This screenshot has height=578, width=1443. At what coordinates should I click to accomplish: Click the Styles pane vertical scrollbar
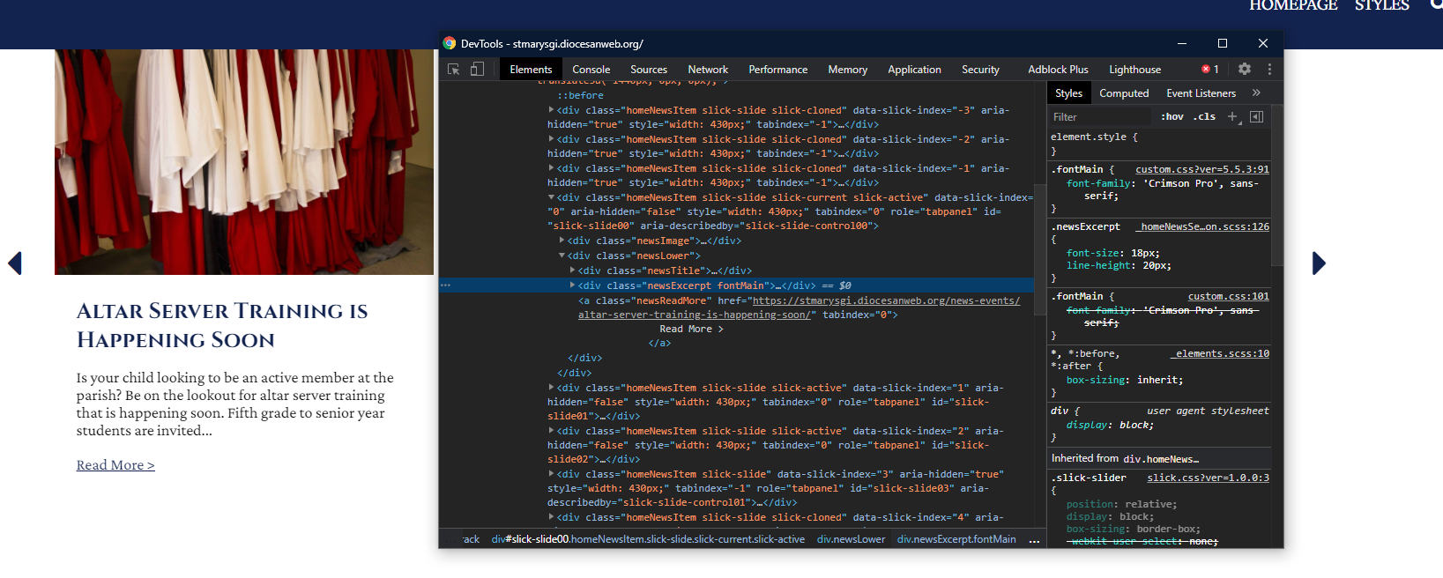pos(1277,185)
